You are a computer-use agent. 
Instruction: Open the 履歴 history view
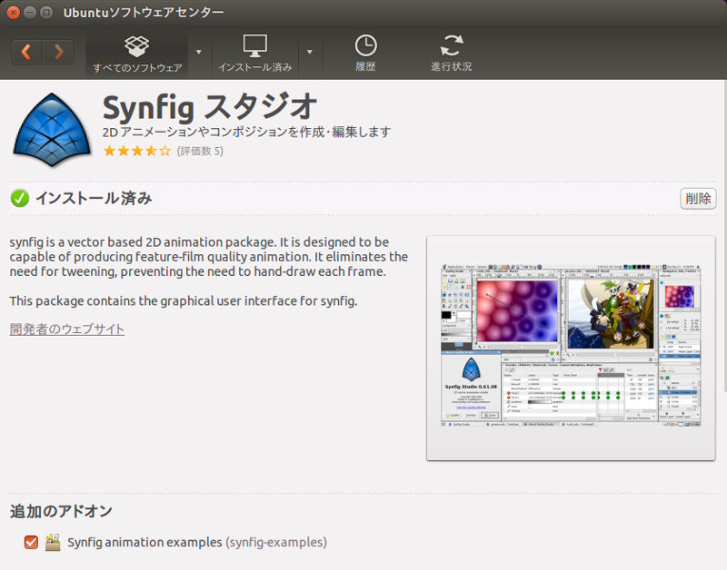point(366,54)
